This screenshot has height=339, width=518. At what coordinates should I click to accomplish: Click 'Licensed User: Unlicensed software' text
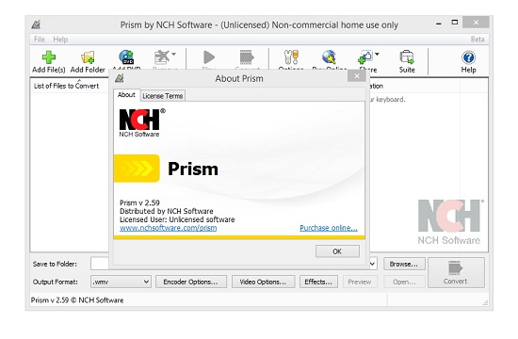tap(177, 219)
